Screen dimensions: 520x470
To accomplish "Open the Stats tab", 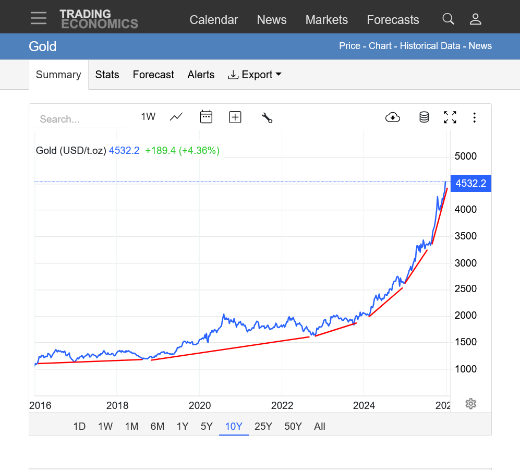I will click(x=107, y=75).
